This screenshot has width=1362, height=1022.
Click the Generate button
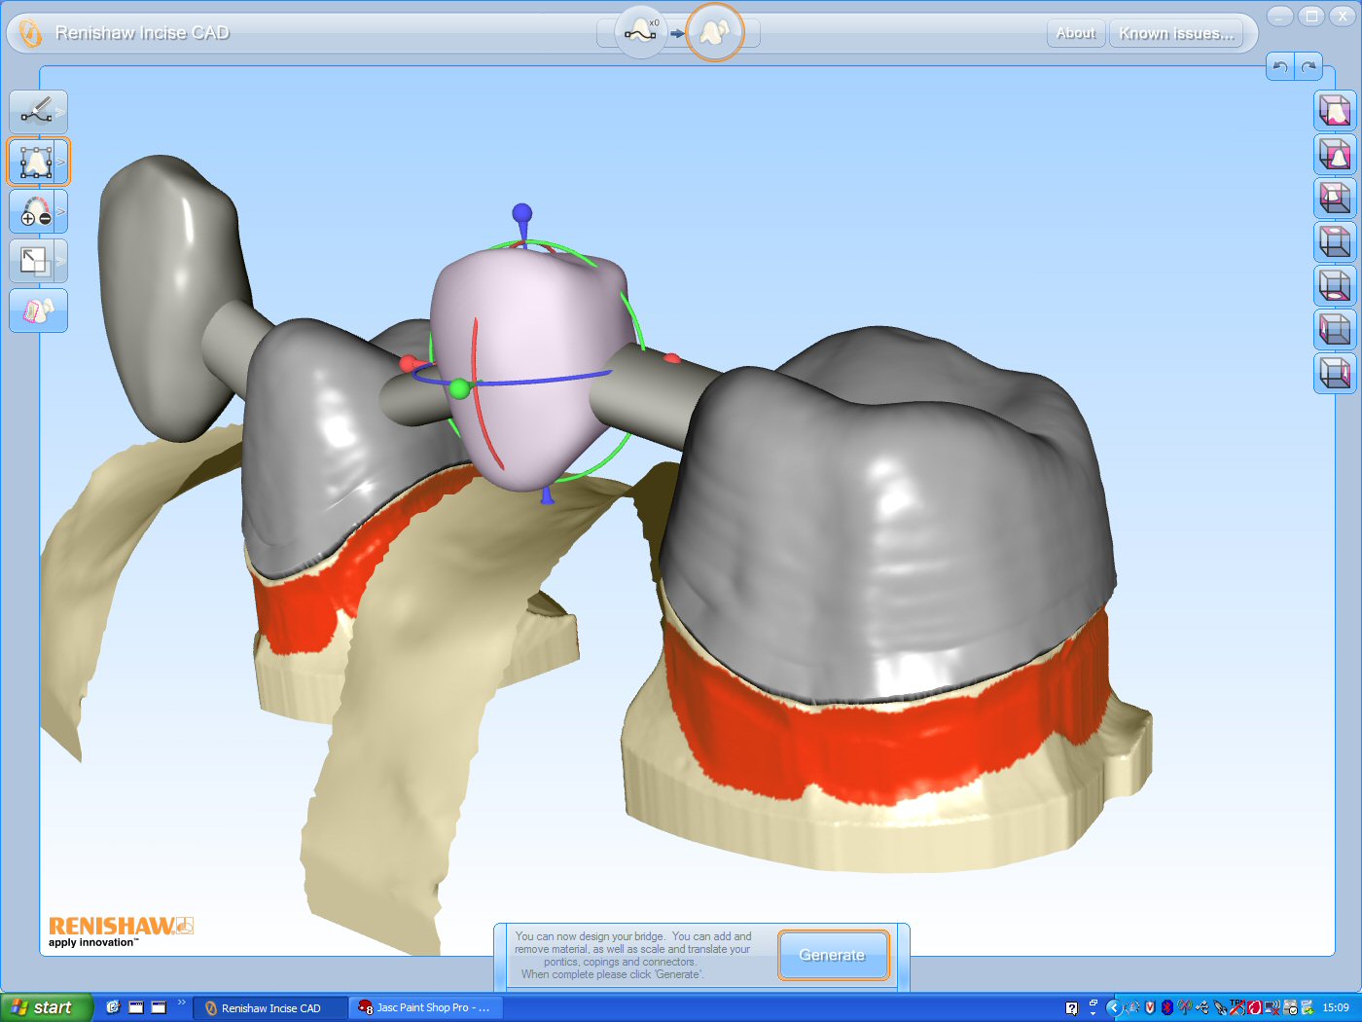click(833, 955)
